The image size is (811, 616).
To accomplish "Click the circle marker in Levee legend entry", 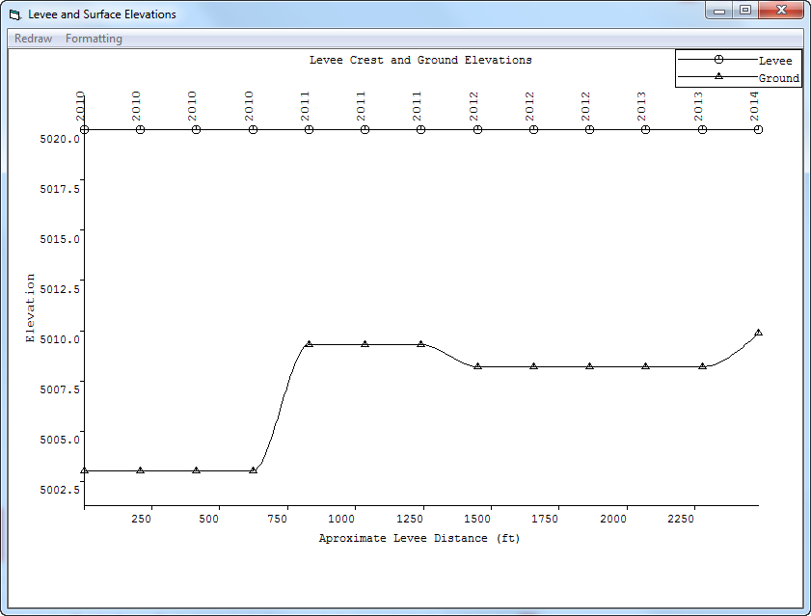I will pyautogui.click(x=718, y=60).
